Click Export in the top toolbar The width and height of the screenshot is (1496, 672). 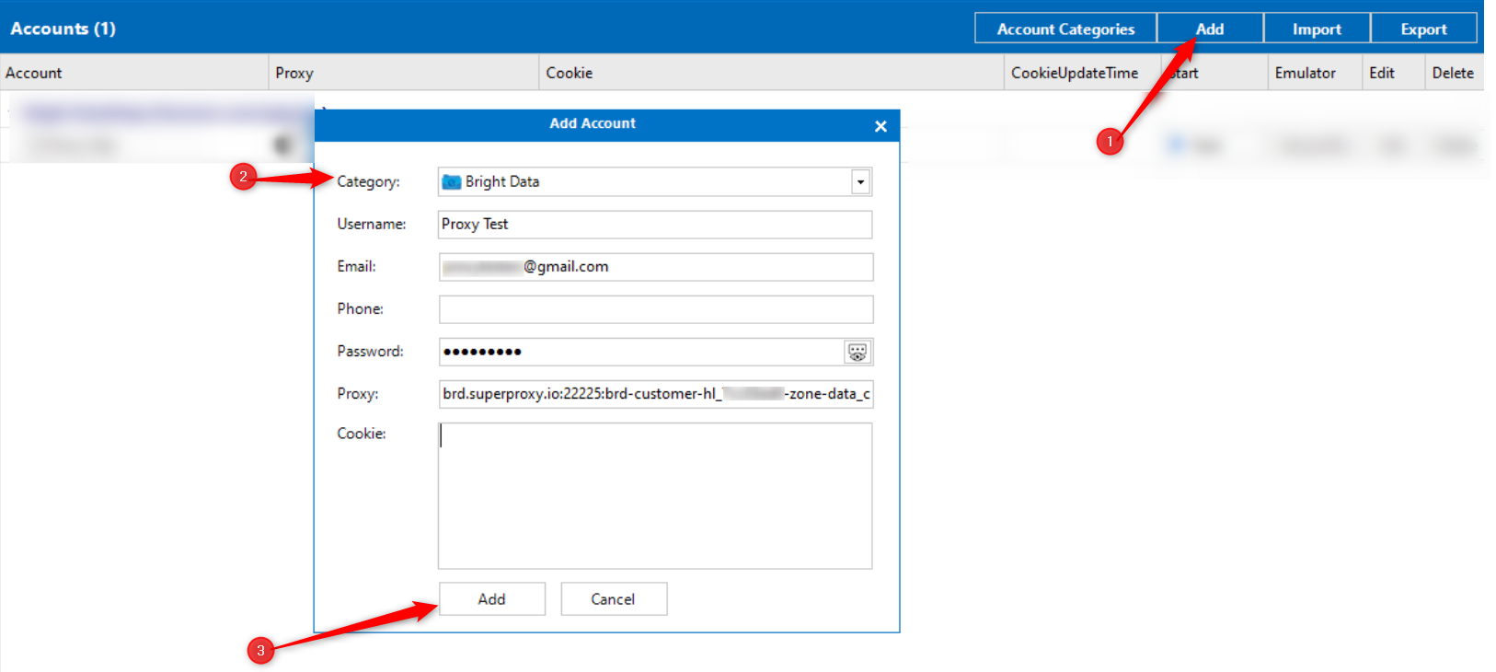pyautogui.click(x=1423, y=29)
